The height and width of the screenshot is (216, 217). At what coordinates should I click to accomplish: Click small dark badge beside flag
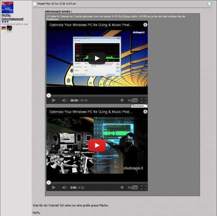click(x=9, y=29)
